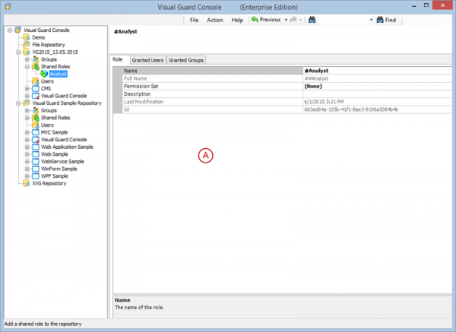Expand the CMS tree node
Screen dimensions: 456x332
pos(27,88)
